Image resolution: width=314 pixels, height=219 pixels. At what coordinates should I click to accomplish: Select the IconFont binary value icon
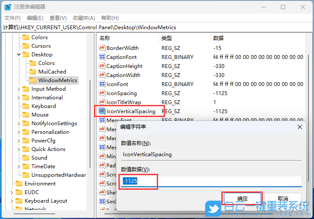click(x=102, y=84)
